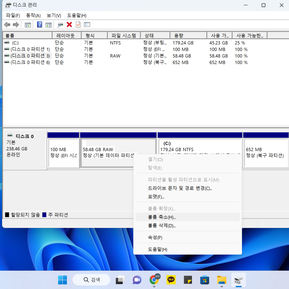Screen dimensions: 289x289
Task: Click the settings list toolbar icon
Action: click(x=87, y=25)
